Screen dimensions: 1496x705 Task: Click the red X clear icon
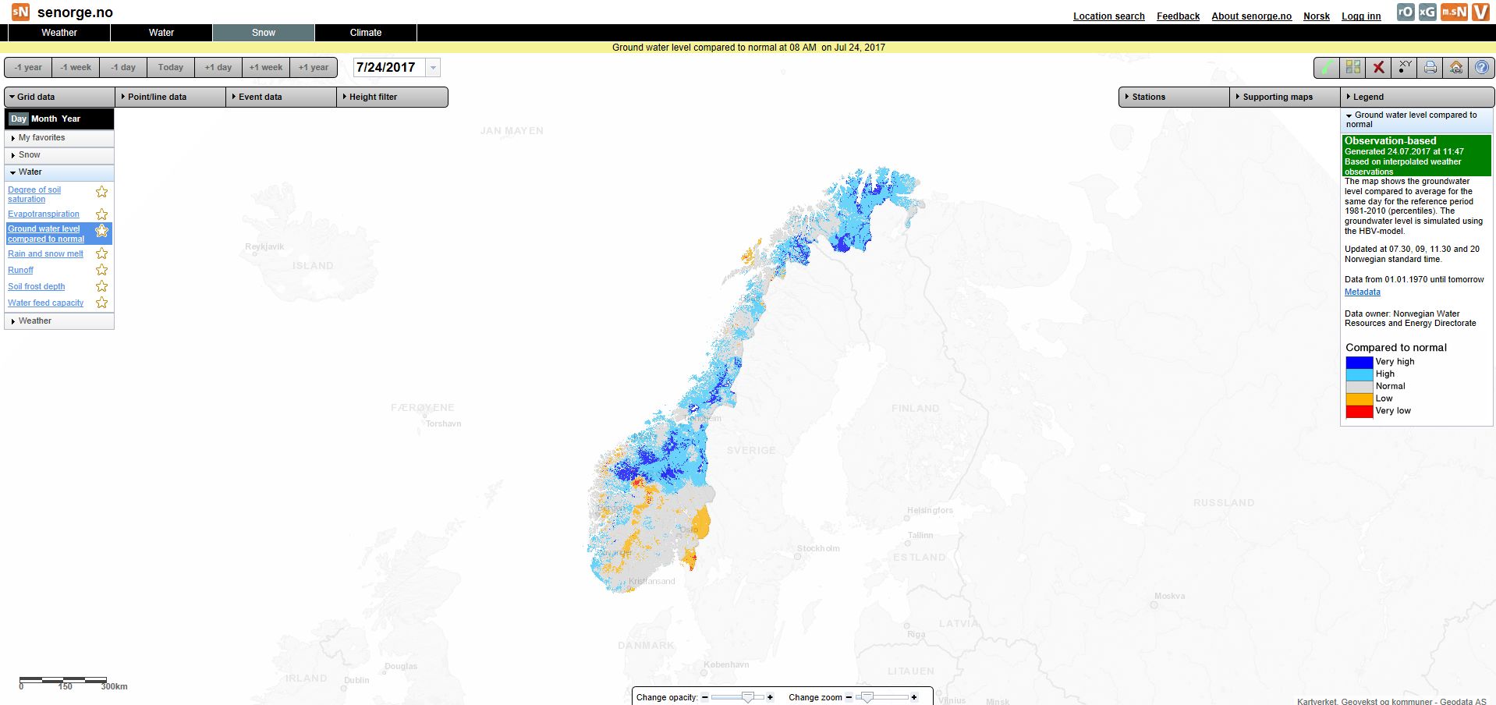1378,68
